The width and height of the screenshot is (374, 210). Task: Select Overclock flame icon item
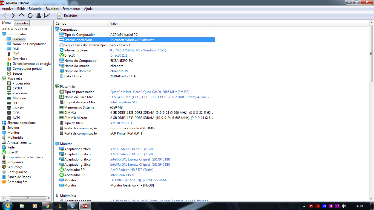pyautogui.click(x=20, y=59)
